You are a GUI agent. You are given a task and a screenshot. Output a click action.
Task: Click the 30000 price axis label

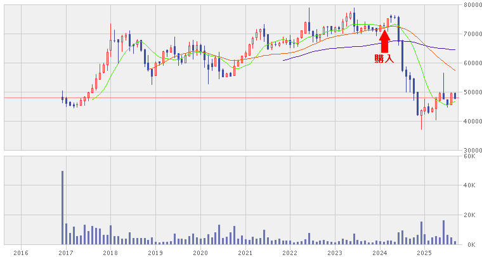tap(471, 150)
